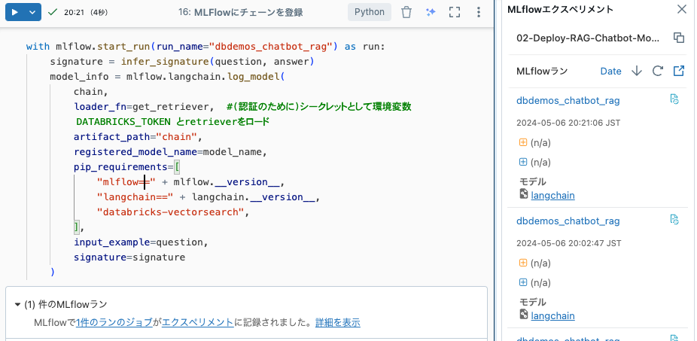Expand blue metrics (n/a) under 20:21:06 run
Screen dimensions: 697x341
(523, 163)
